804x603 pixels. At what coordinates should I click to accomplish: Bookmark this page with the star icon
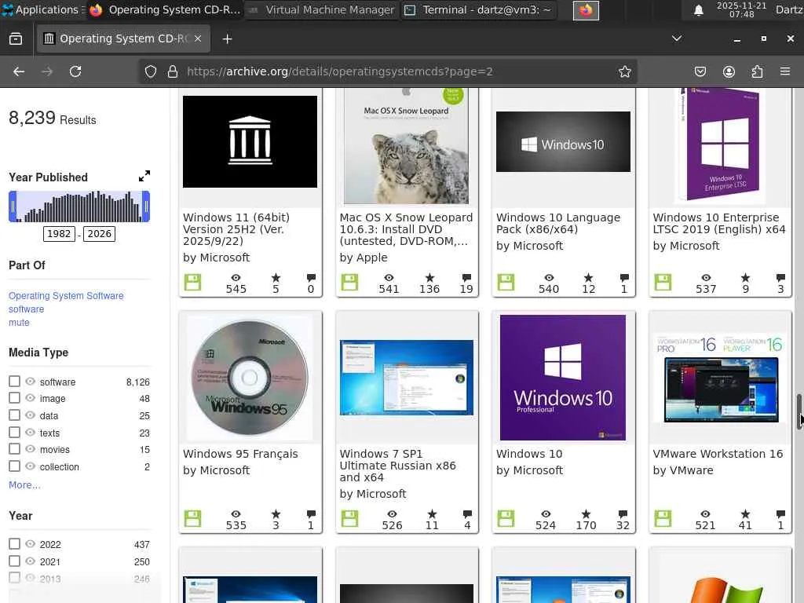624,71
